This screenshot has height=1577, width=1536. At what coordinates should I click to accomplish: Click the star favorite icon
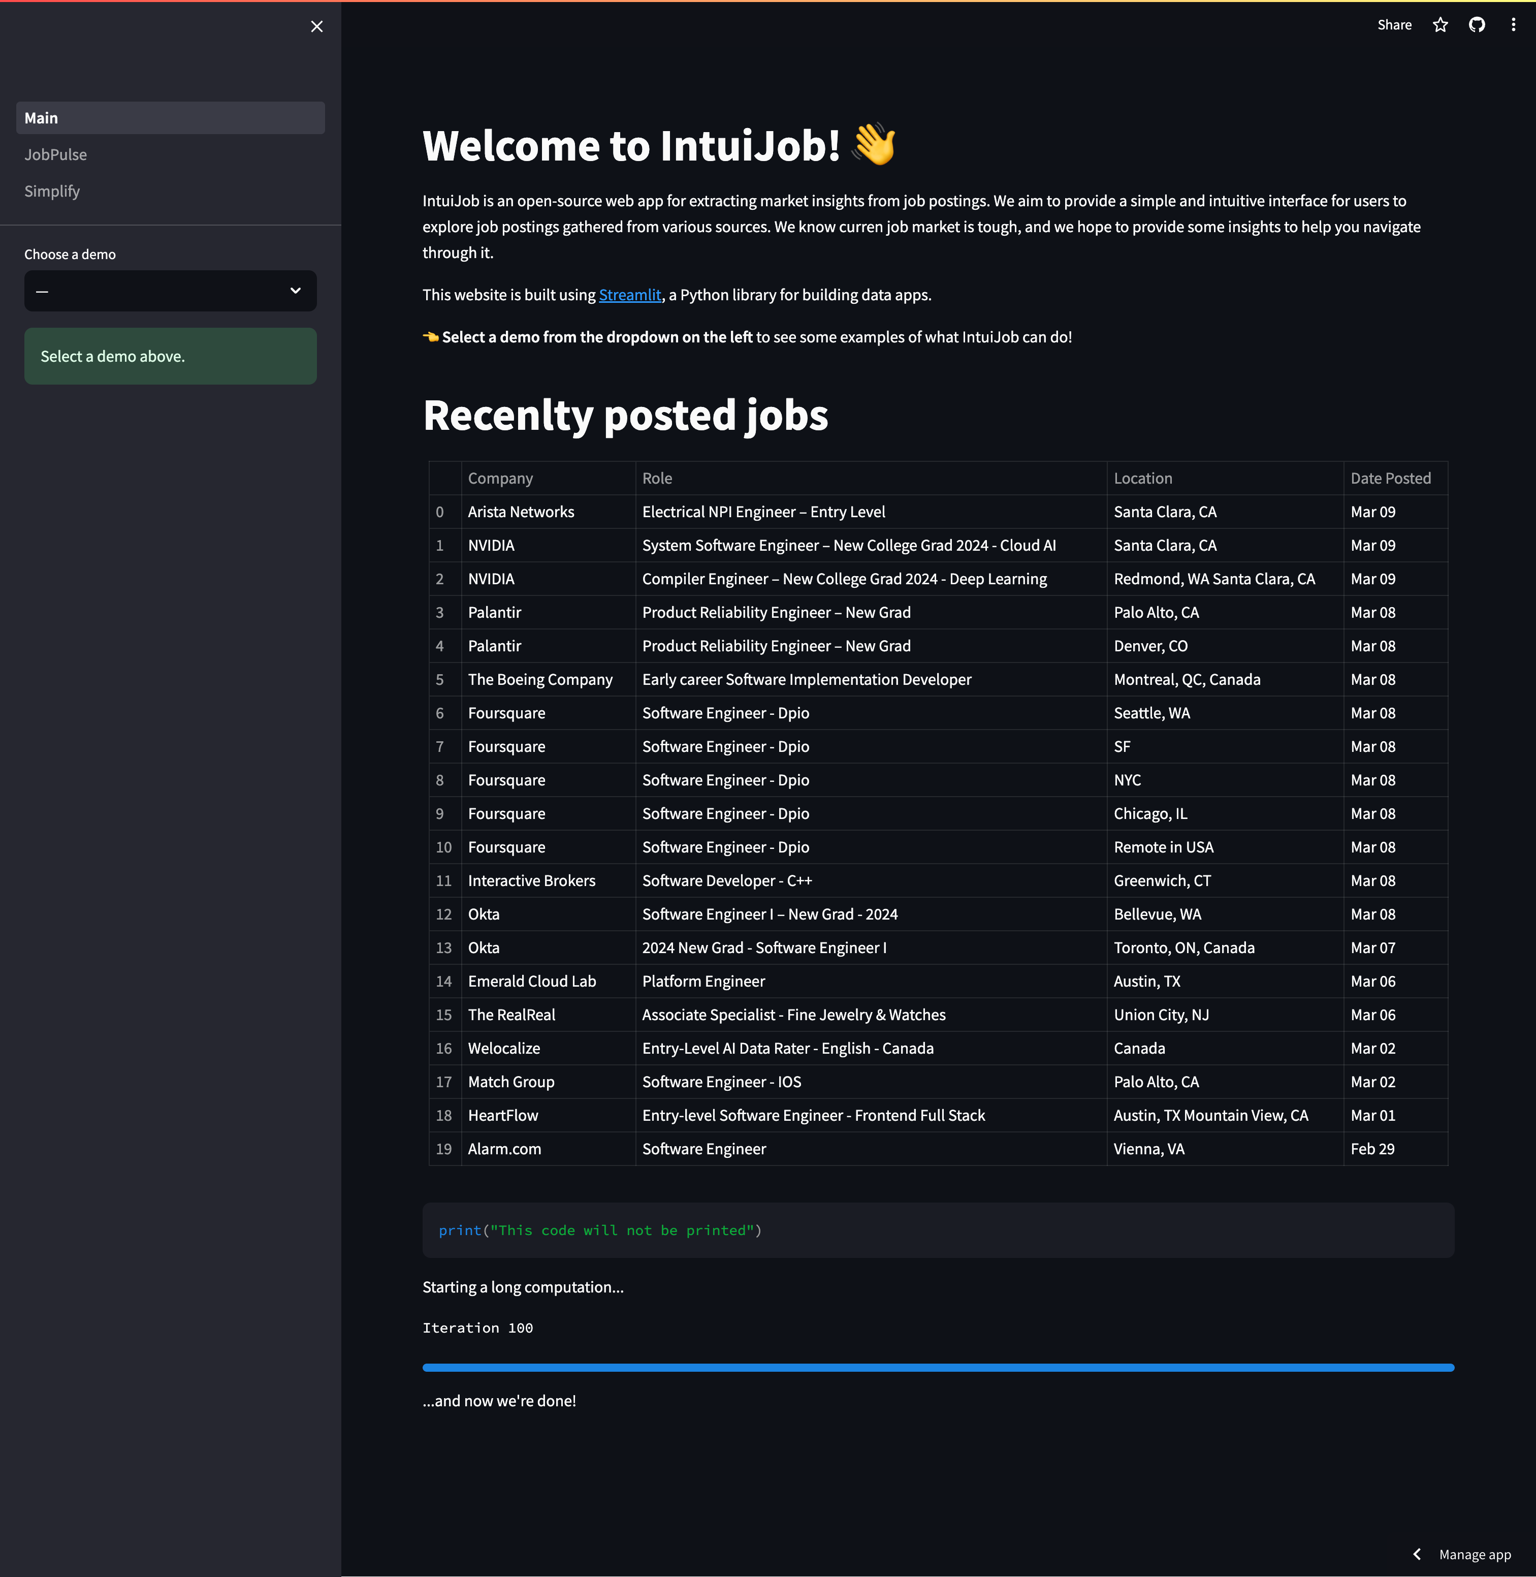1440,25
